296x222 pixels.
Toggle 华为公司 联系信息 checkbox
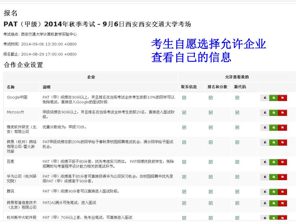click(x=184, y=177)
